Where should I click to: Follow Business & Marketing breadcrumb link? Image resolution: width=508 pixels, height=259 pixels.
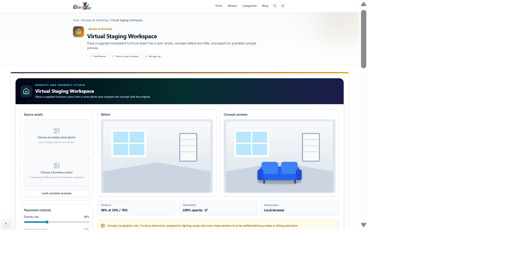(95, 20)
